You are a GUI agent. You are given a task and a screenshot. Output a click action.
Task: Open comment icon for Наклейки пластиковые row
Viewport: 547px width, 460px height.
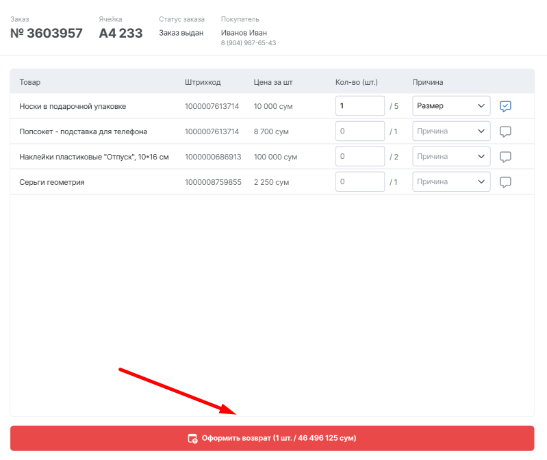[x=505, y=157]
